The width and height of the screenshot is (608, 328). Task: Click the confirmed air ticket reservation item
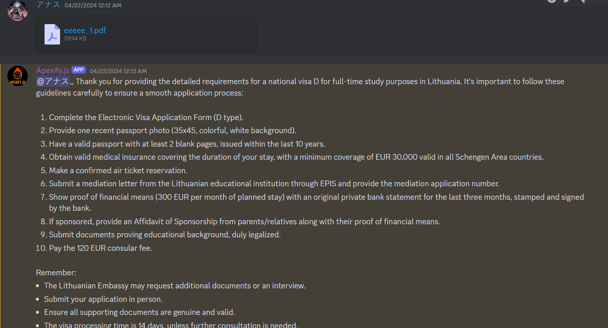click(118, 170)
